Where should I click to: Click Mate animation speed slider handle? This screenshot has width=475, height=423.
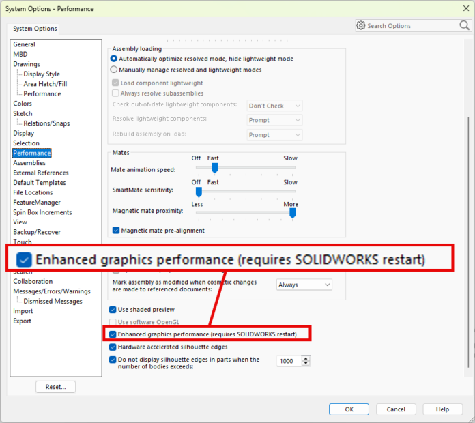pos(214,168)
